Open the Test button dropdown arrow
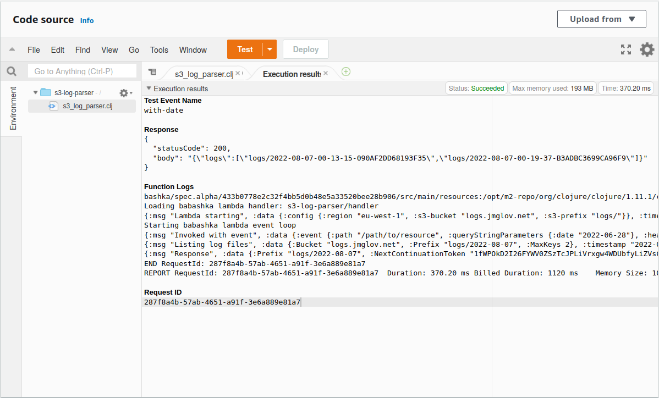 point(270,49)
